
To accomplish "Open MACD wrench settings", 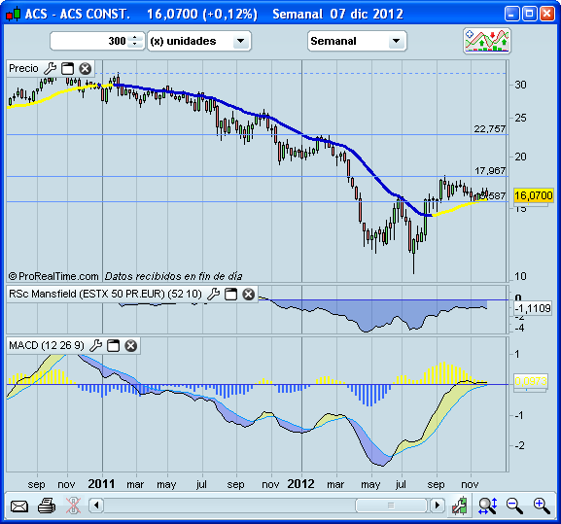I will pyautogui.click(x=96, y=345).
